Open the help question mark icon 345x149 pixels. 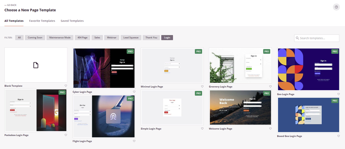336,7
